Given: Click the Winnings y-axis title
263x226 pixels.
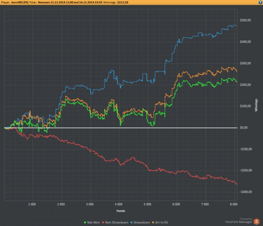Looking at the screenshot, I should [256, 105].
